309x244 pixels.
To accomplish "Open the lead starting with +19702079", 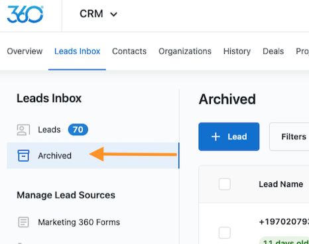I will [x=284, y=221].
